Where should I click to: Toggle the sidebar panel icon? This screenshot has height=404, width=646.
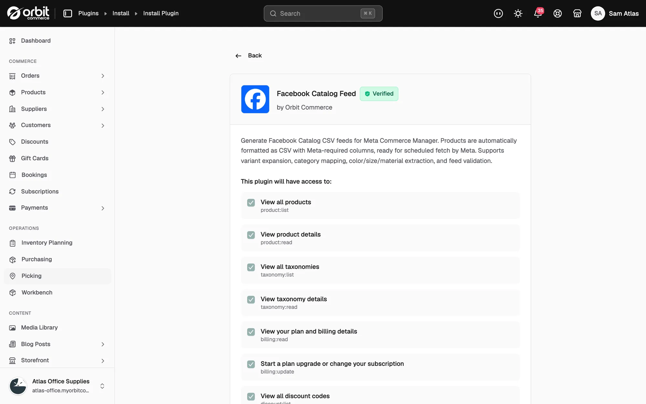[x=68, y=13]
